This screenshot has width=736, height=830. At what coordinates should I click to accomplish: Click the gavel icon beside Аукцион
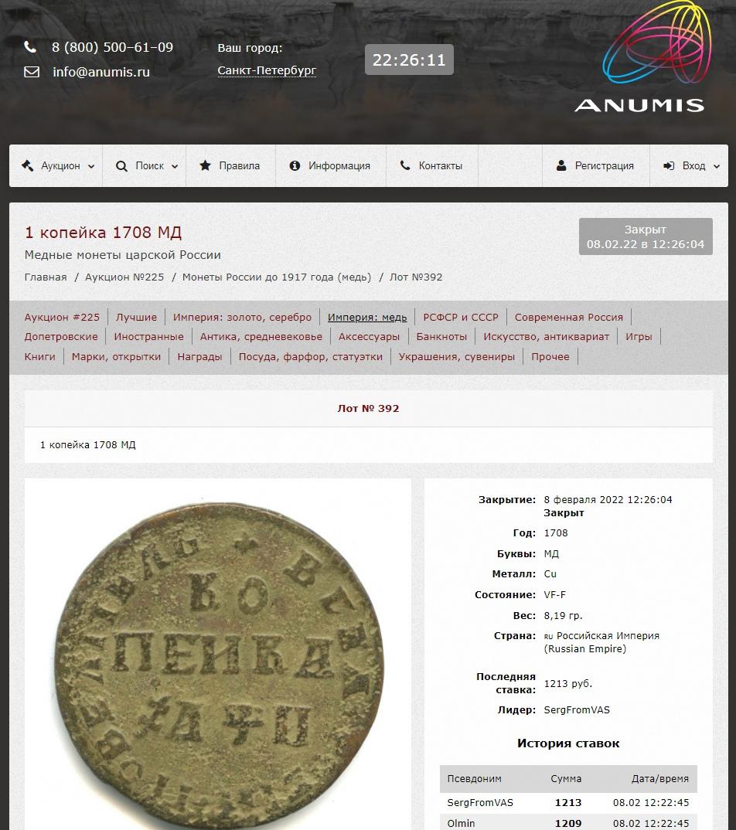coord(28,165)
